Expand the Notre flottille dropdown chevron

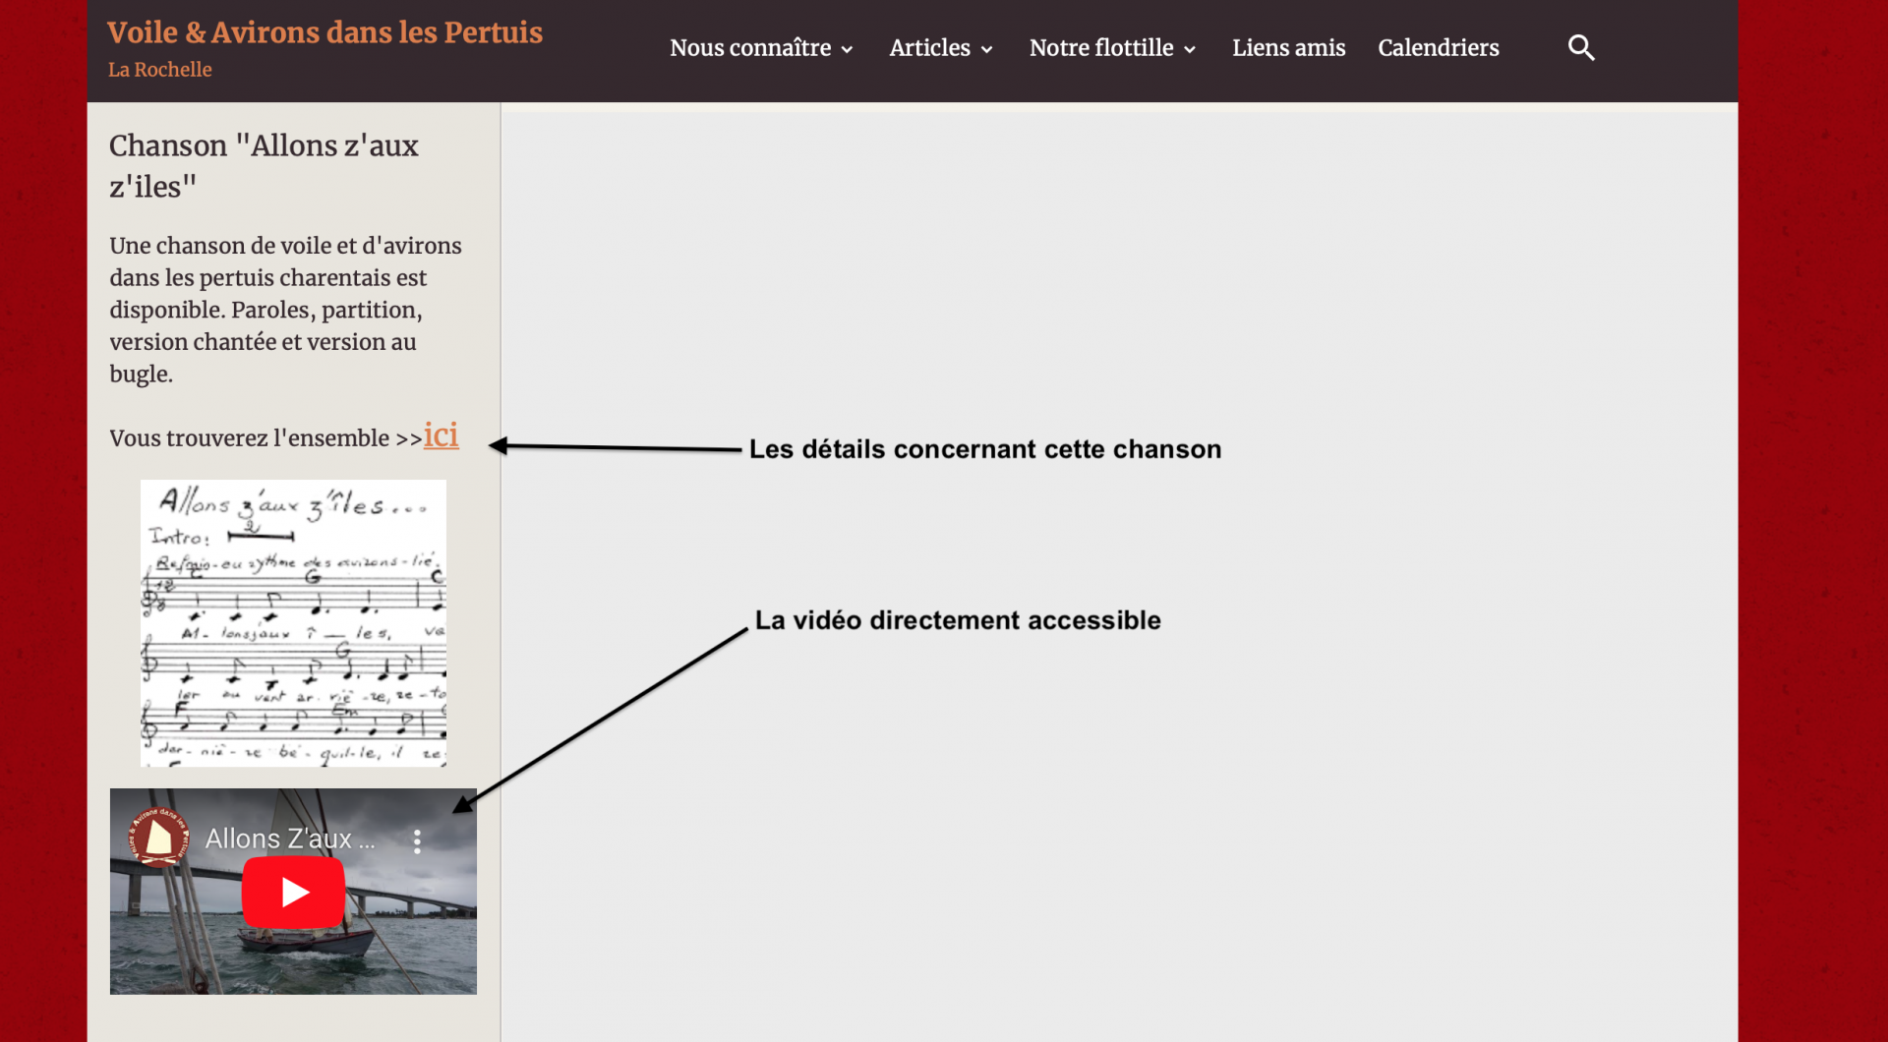1190,49
